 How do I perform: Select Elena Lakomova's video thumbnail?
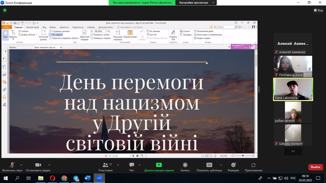(x=293, y=89)
